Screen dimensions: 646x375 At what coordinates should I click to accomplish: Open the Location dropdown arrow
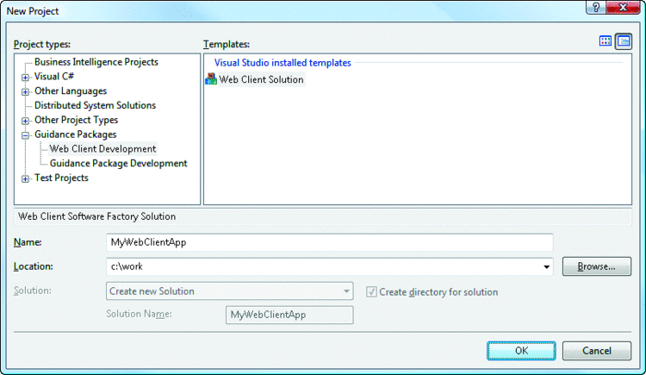click(546, 267)
